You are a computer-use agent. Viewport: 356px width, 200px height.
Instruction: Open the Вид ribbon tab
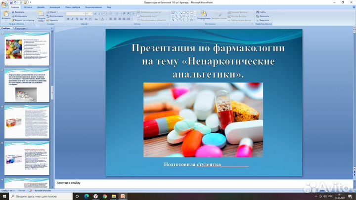click(x=109, y=7)
